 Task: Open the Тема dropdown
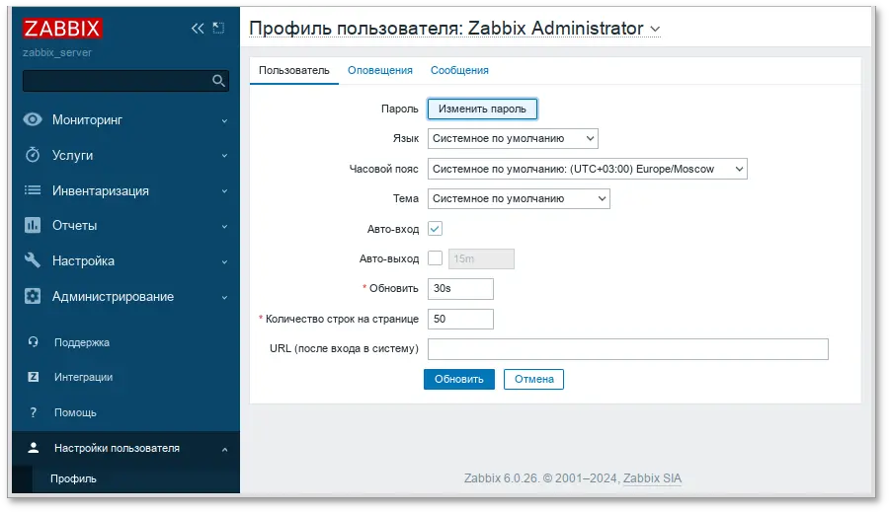[x=519, y=199]
